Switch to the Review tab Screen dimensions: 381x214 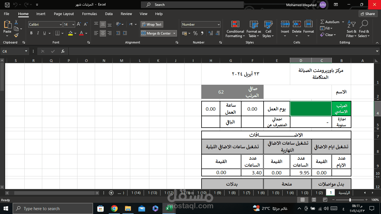126,14
